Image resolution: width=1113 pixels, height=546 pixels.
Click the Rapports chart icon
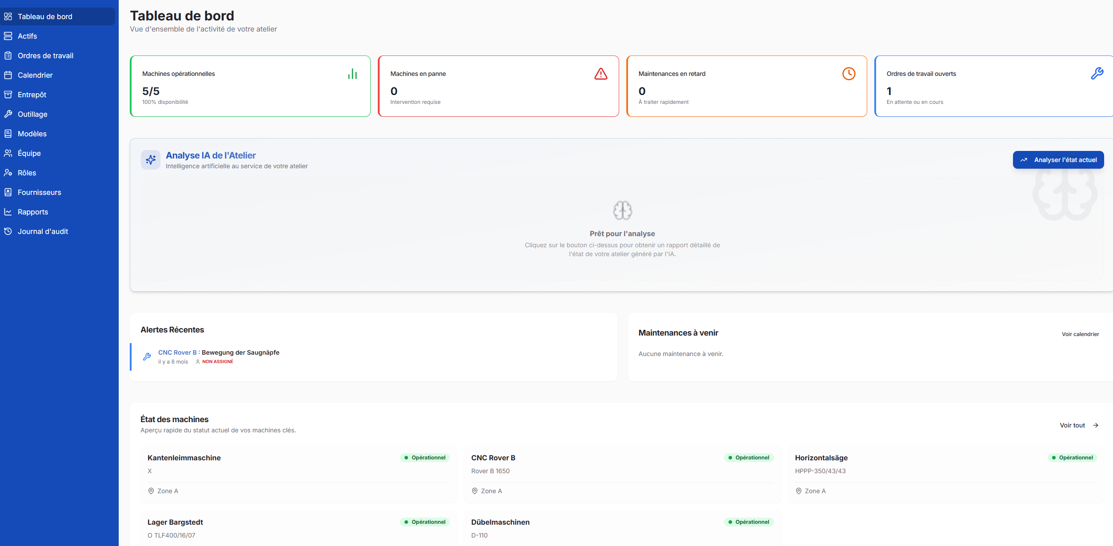coord(8,212)
